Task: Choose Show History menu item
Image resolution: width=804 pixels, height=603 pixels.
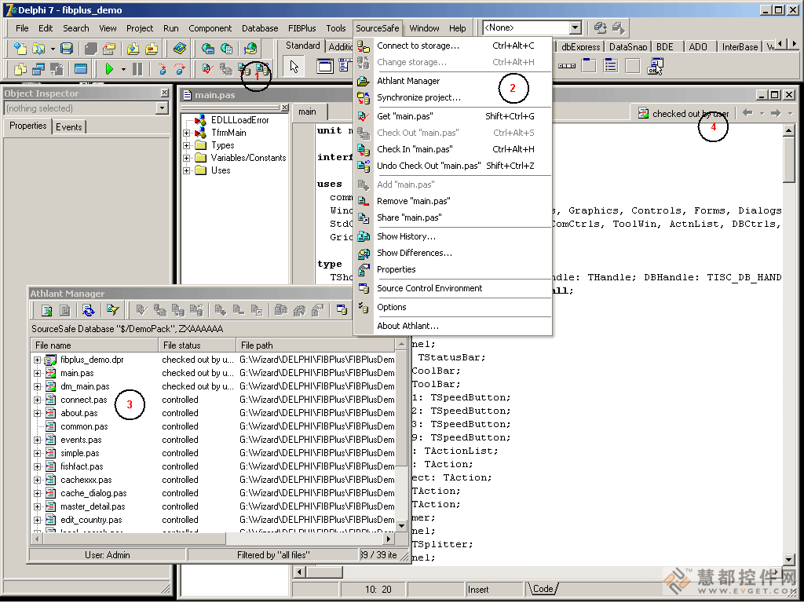Action: (453, 236)
